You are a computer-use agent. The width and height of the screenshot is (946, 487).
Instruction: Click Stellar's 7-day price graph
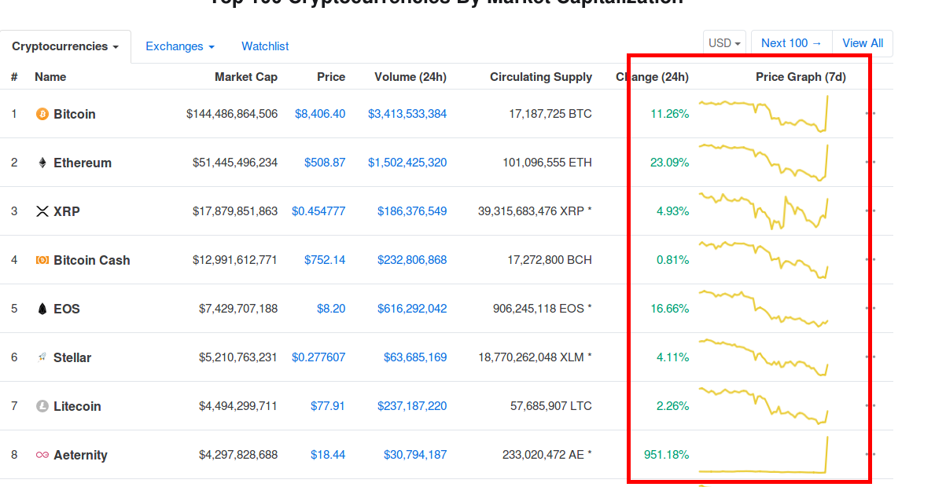point(764,357)
